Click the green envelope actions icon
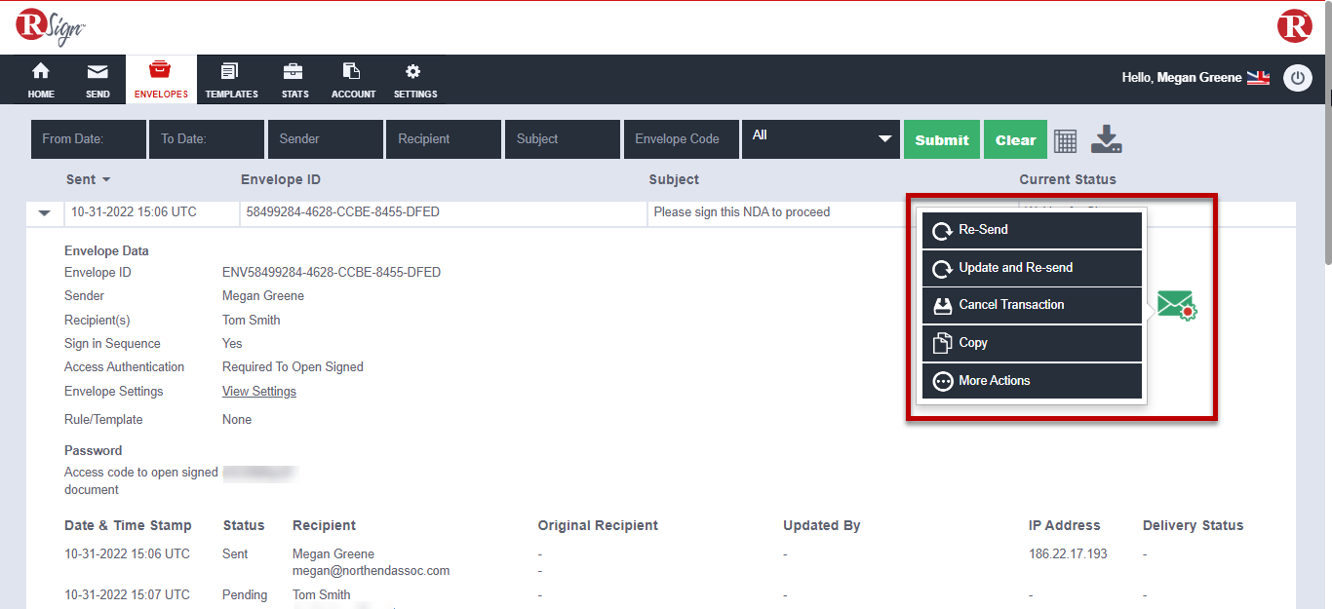 click(x=1177, y=307)
